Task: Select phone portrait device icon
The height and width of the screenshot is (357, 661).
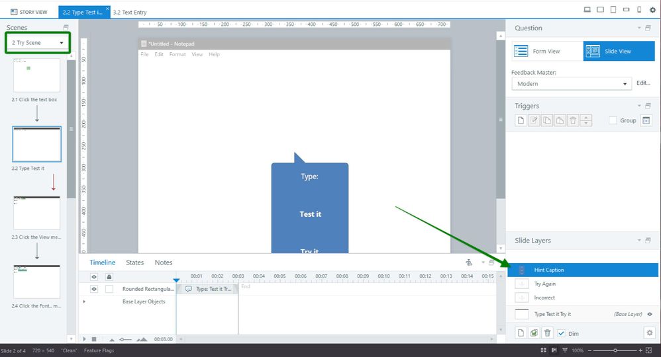Action: [x=639, y=10]
